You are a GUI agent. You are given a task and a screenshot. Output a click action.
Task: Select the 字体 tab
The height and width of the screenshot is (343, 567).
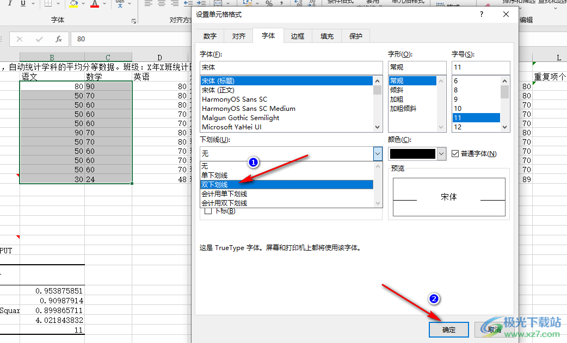coord(268,35)
